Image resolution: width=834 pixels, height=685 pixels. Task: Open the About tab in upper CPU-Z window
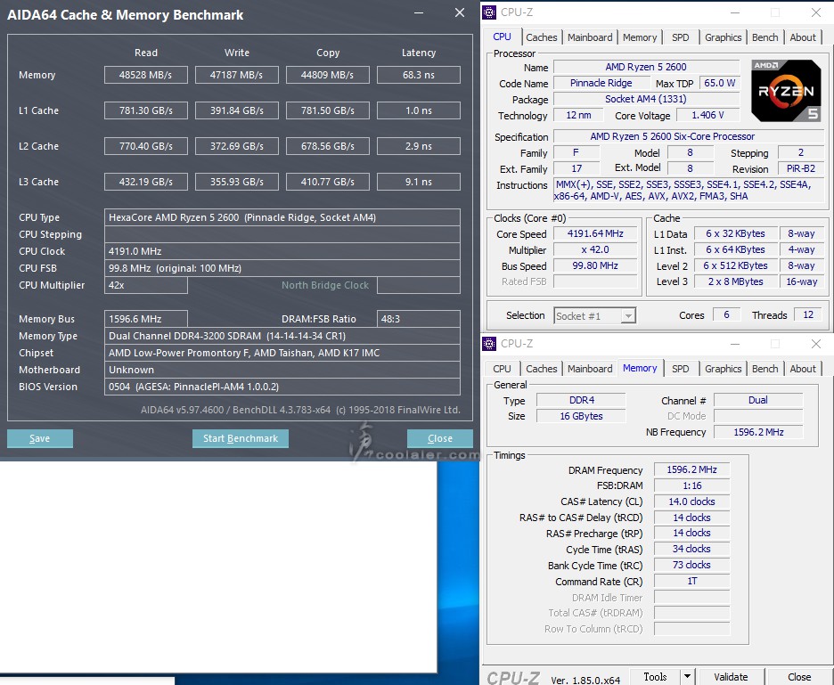click(x=803, y=37)
